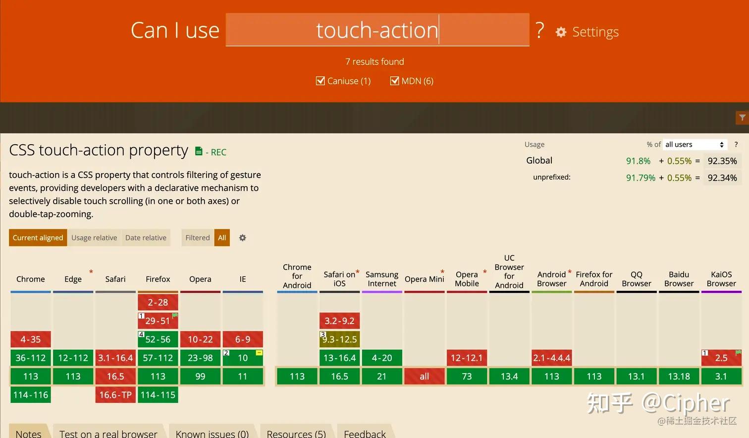Open the spec document icon beside REC
Image resolution: width=749 pixels, height=438 pixels.
click(198, 151)
